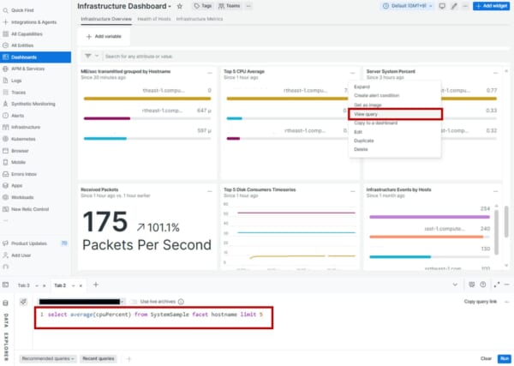Favorite the dashboard with the star icon
Screen dimensions: 514x366
pyautogui.click(x=180, y=6)
